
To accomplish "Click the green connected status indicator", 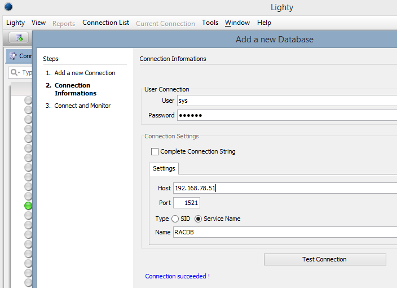I will (x=28, y=206).
